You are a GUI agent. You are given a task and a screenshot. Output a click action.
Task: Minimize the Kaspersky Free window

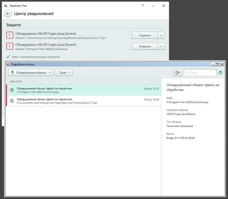(153, 6)
